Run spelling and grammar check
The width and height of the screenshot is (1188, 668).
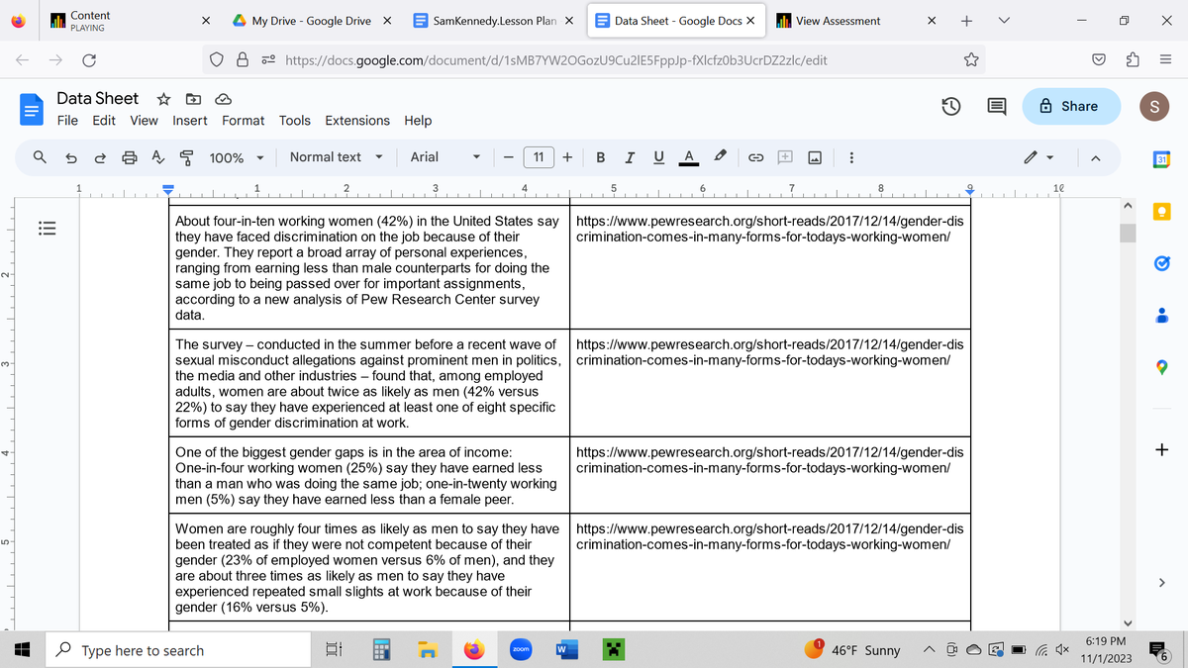157,156
